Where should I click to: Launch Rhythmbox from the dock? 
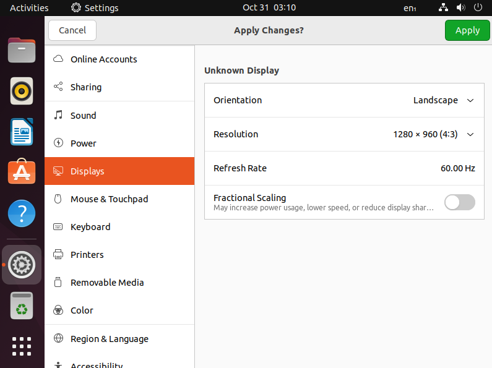coord(21,91)
